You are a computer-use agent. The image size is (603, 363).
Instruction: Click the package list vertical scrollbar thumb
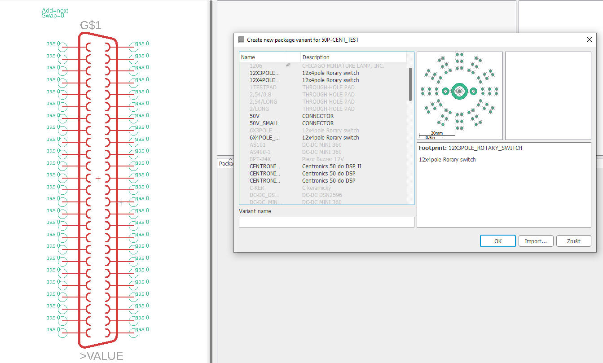(x=410, y=84)
